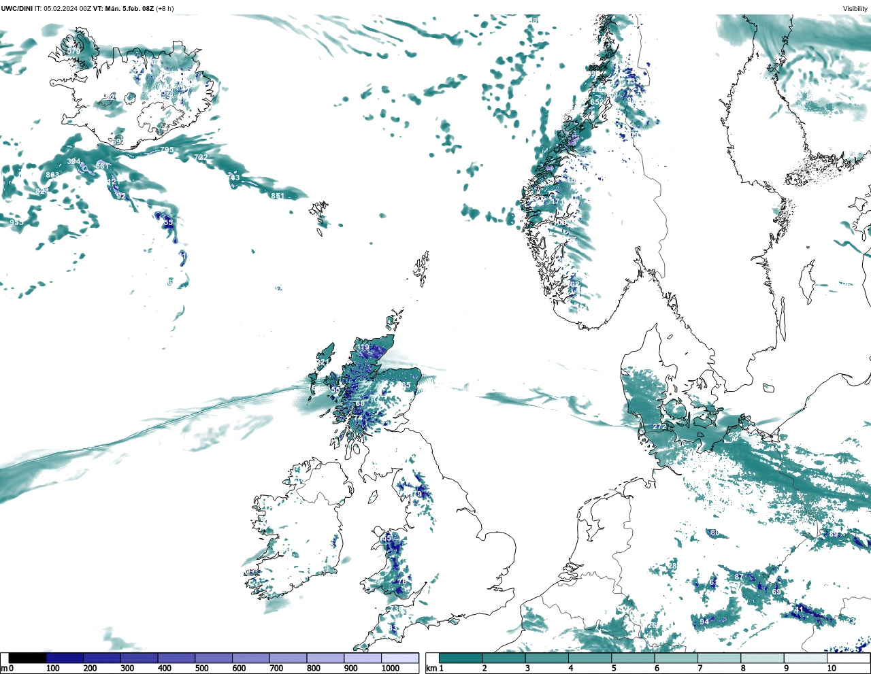Click the '732' visibility value near Iceland
Viewport: 871px width, 674px height.
201,157
